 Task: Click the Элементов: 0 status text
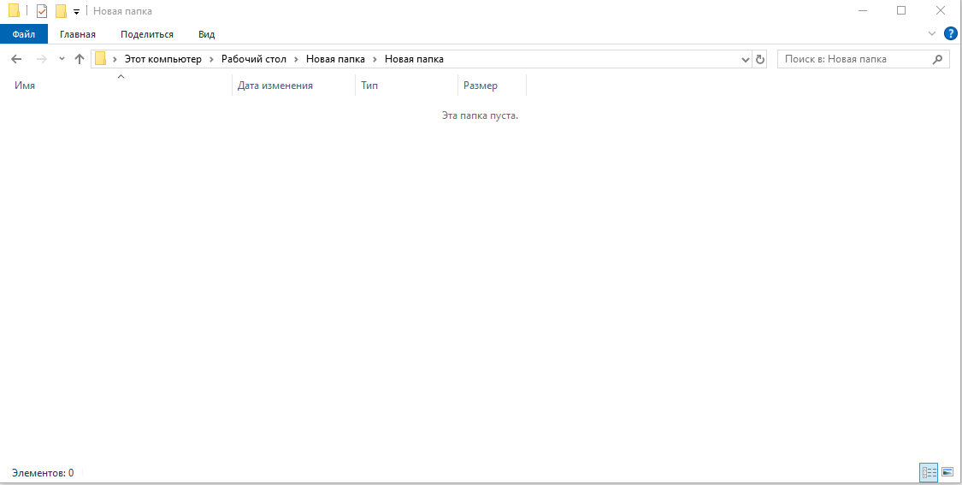tap(43, 473)
